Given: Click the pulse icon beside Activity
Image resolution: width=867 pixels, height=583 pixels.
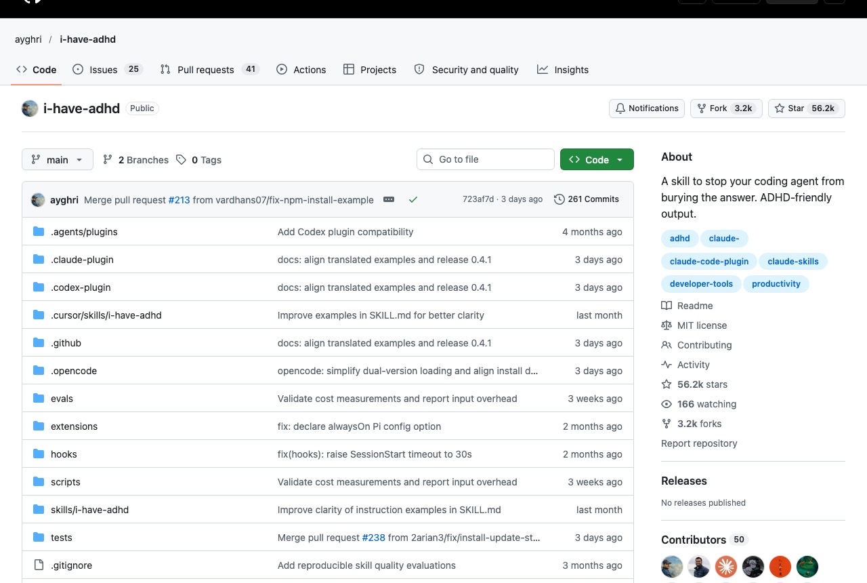Looking at the screenshot, I should (667, 365).
